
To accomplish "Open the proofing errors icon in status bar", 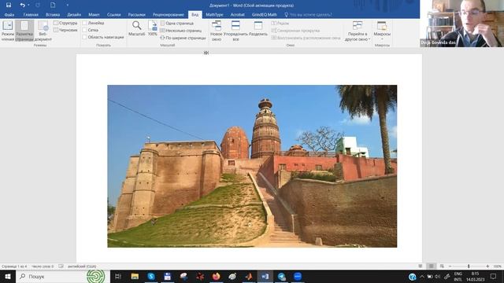I will 61,266.
